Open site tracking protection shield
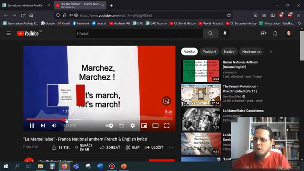304x171 pixels. pos(58,15)
